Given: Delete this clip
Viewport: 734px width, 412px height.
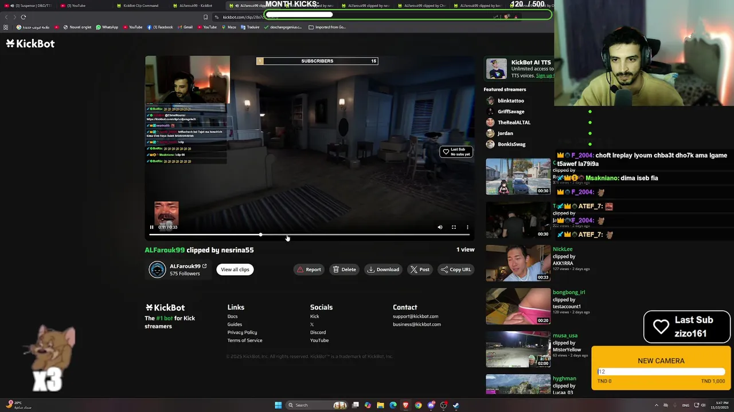Looking at the screenshot, I should [x=345, y=270].
